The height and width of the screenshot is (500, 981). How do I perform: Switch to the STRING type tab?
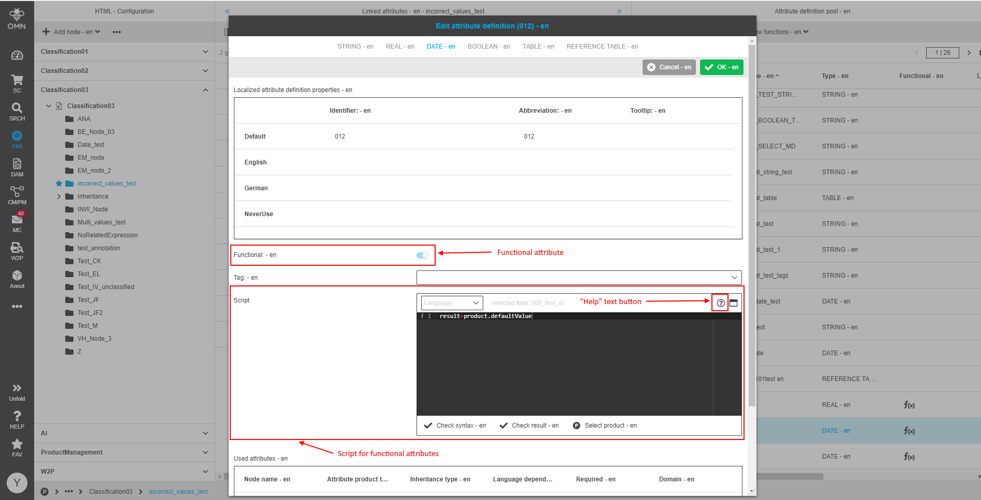click(x=355, y=47)
